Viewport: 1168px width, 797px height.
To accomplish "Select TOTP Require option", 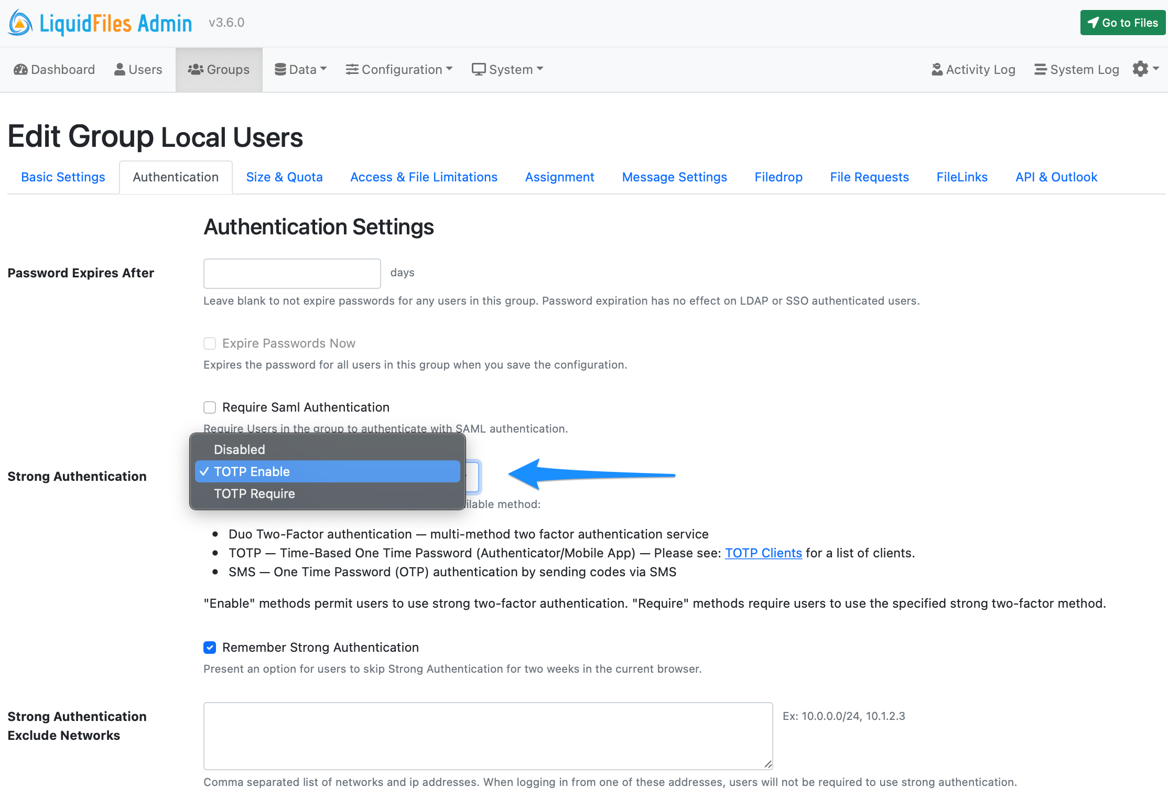I will pos(254,493).
